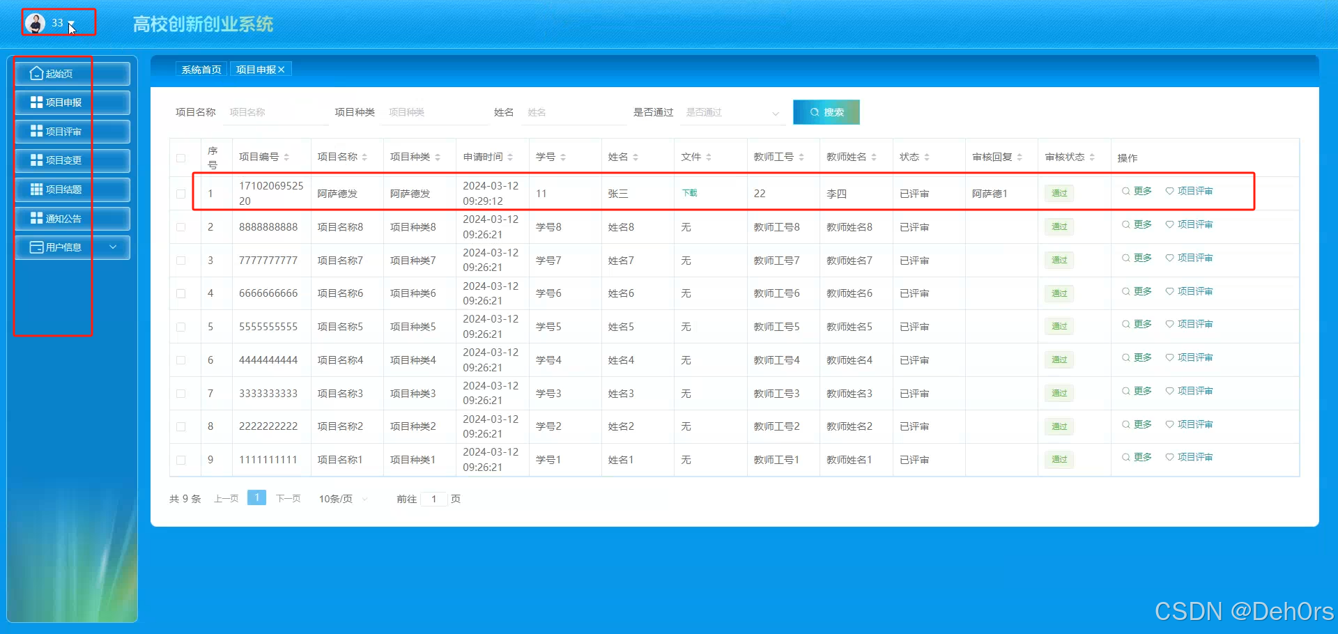
Task: Select pagination page 1
Action: [256, 497]
